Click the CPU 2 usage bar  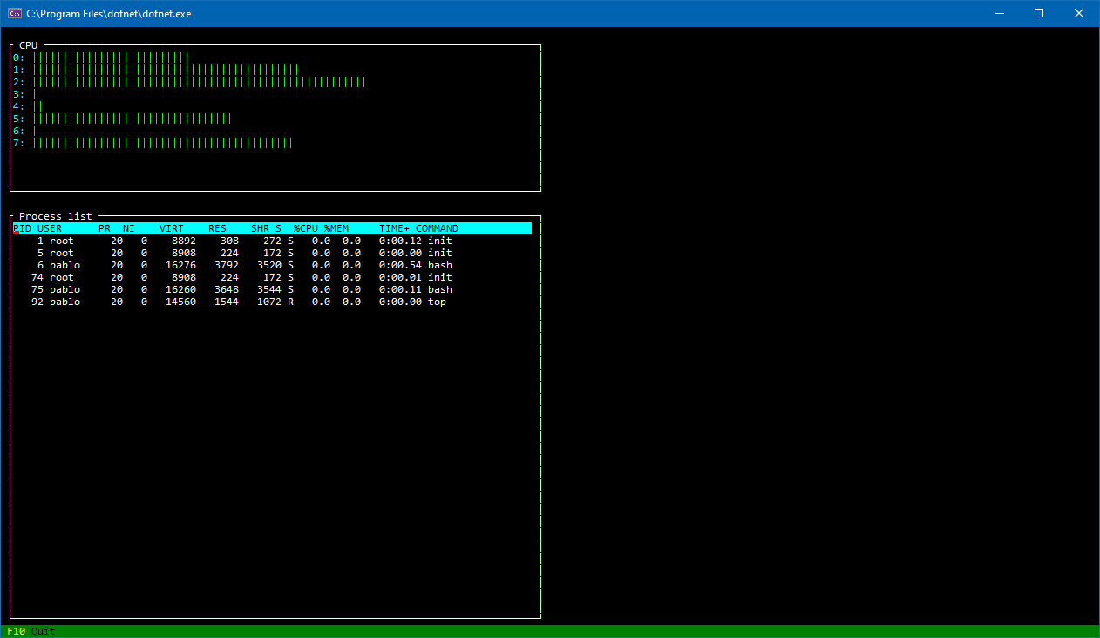(199, 82)
